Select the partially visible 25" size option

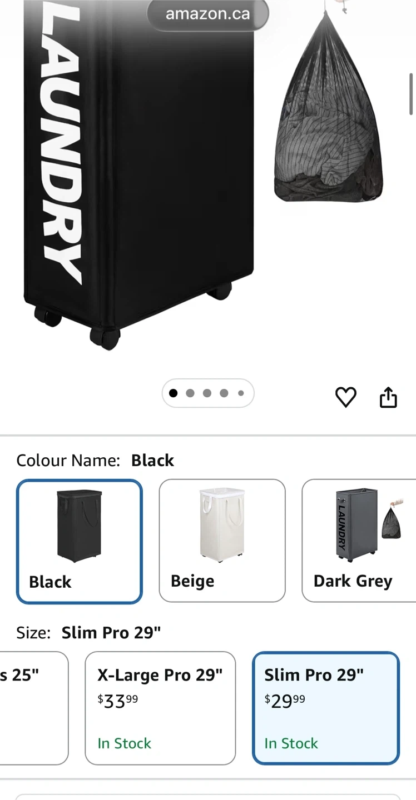[x=33, y=708]
